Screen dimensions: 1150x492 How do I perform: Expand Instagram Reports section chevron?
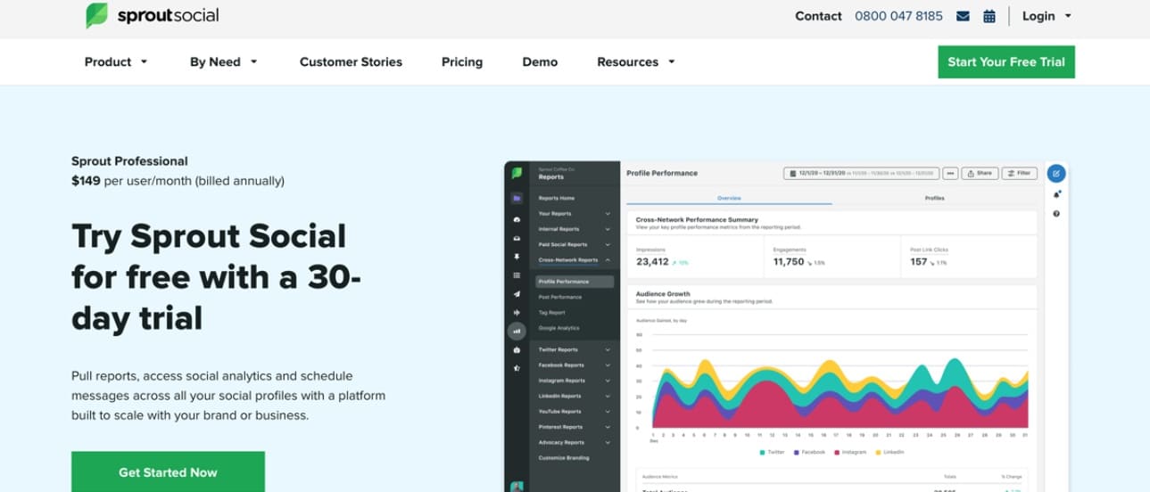tap(608, 381)
